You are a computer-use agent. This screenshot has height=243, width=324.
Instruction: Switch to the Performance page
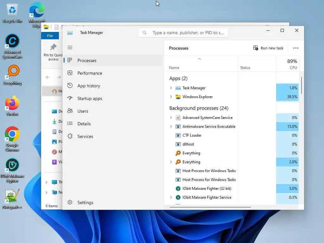(x=113, y=73)
